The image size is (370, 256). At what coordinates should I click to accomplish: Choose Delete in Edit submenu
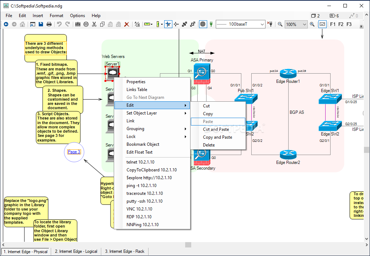point(218,145)
